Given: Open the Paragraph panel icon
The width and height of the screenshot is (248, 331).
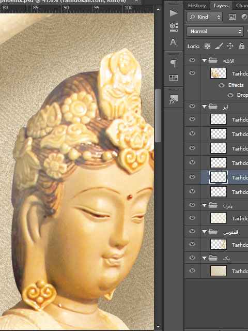Looking at the screenshot, I should pyautogui.click(x=174, y=63).
